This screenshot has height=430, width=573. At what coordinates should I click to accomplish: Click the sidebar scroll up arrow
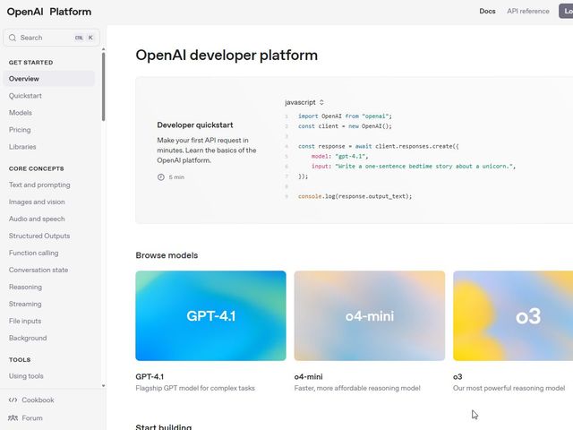coord(104,49)
